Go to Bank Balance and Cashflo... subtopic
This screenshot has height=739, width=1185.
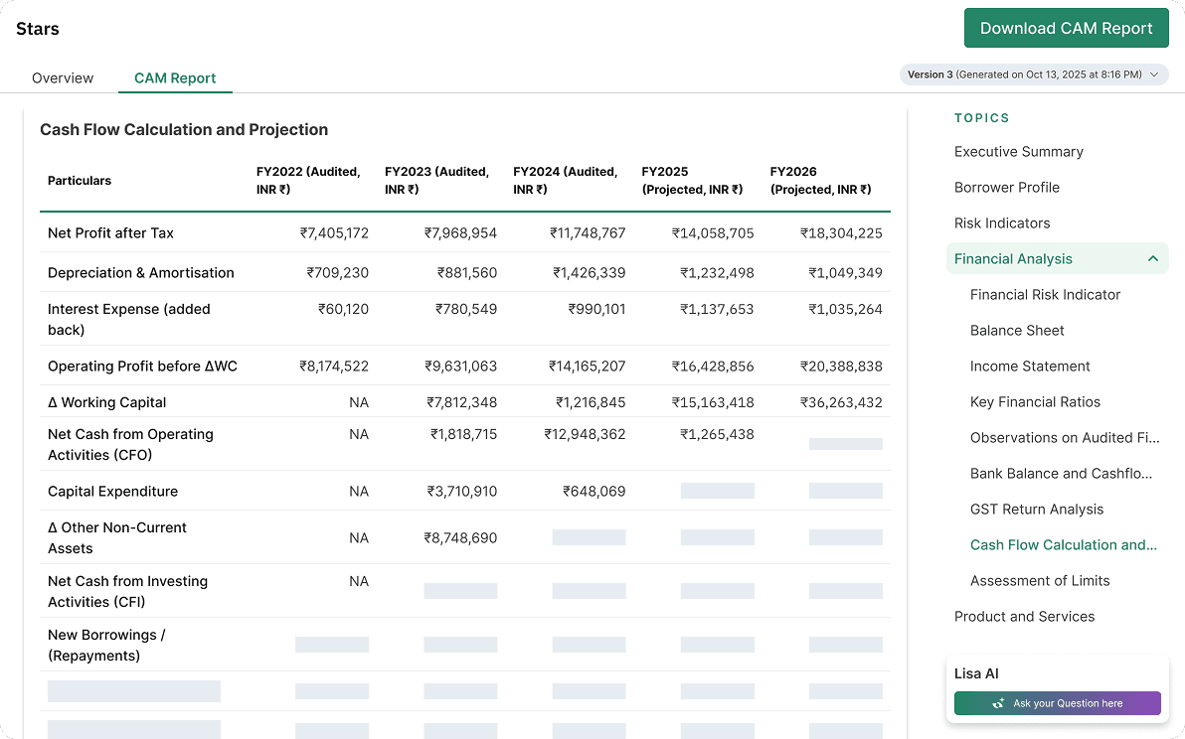point(1061,473)
